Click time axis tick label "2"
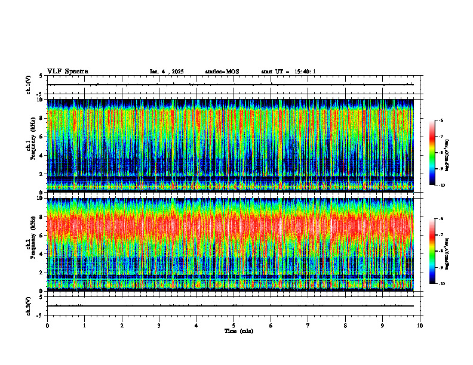The image size is (473, 365). 122,326
